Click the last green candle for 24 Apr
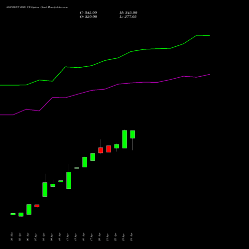 [x=132, y=134]
